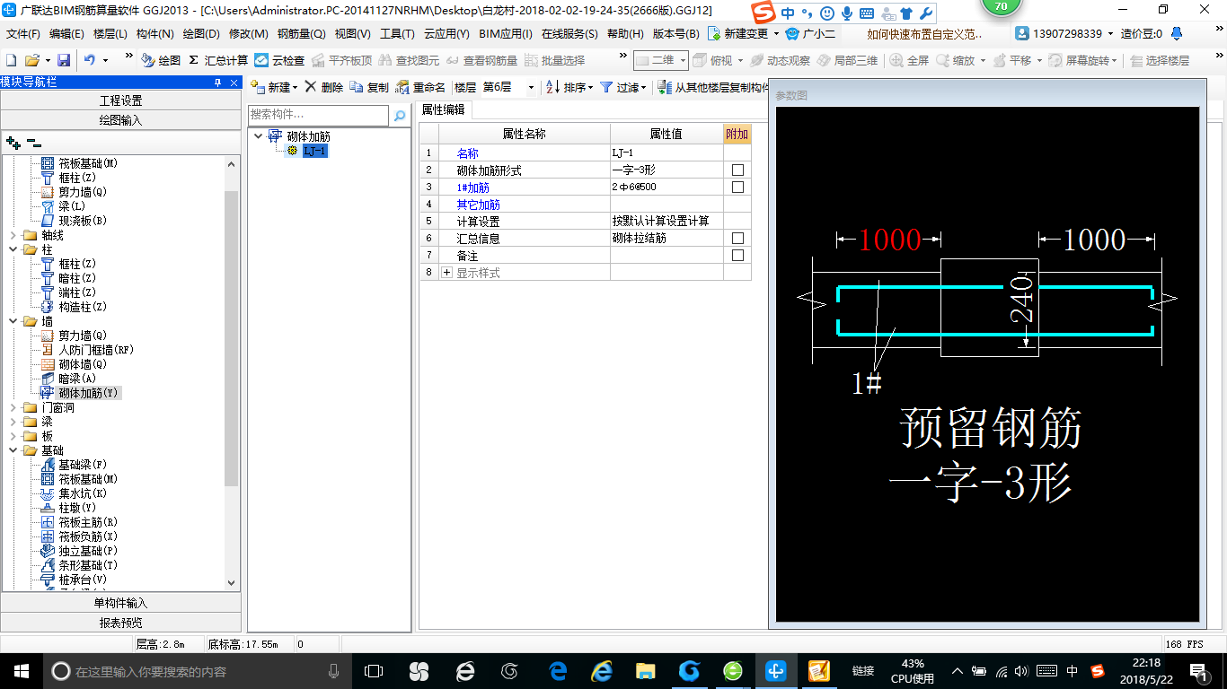Open Windows Start menu
Screen dimensions: 1227x689
point(20,670)
